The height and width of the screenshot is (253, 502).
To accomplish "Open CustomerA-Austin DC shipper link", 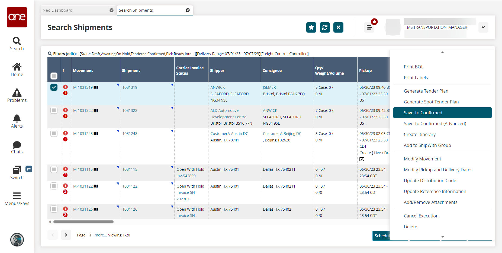I will (x=229, y=134).
